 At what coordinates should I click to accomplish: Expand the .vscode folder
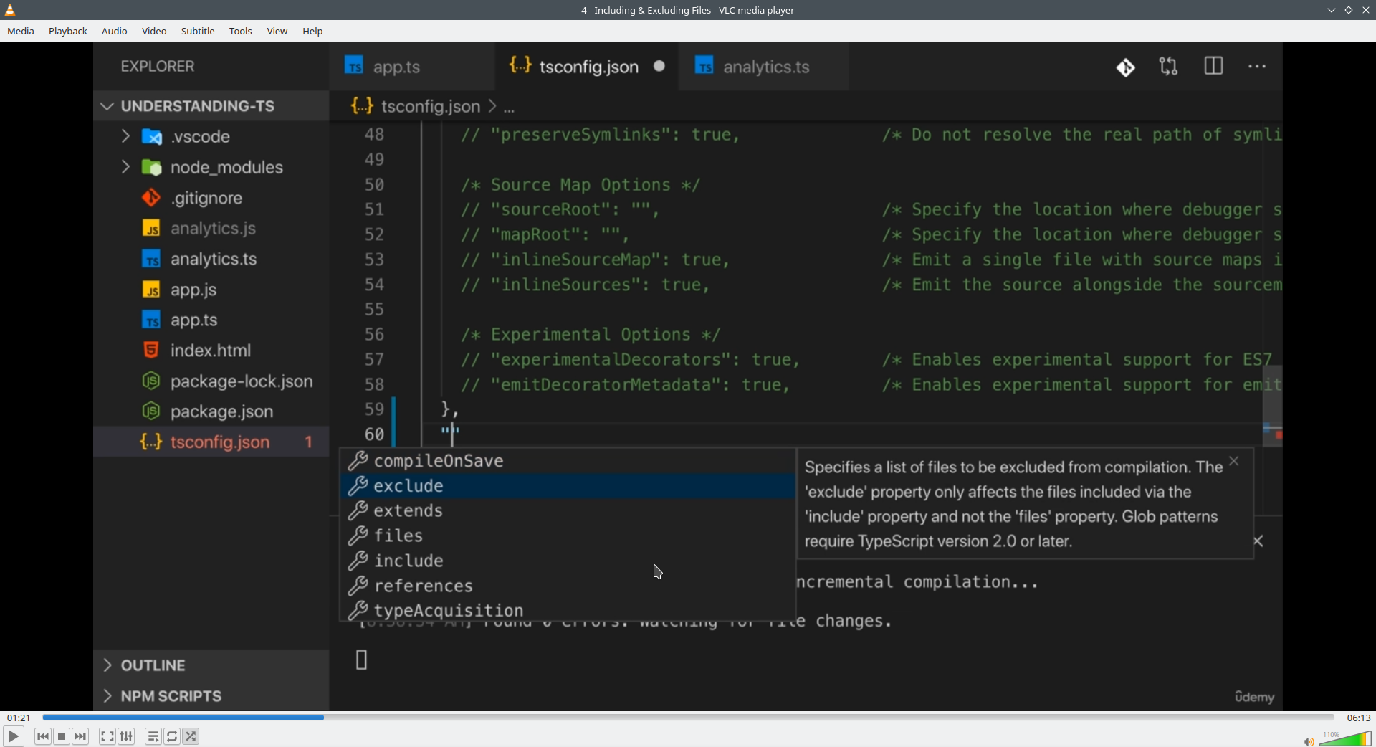(125, 136)
